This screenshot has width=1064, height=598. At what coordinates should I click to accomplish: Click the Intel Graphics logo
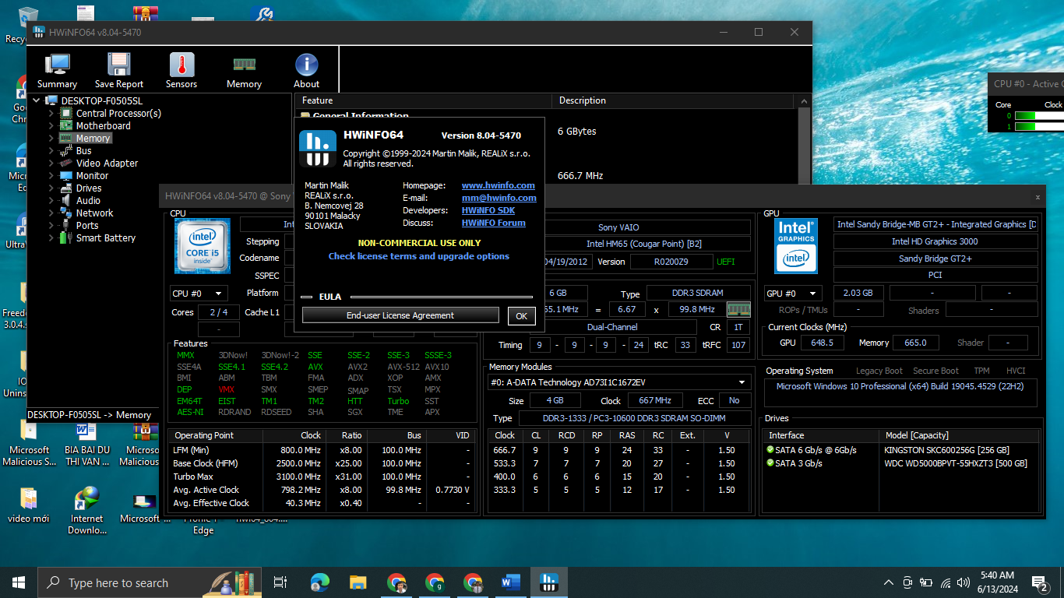coord(795,245)
